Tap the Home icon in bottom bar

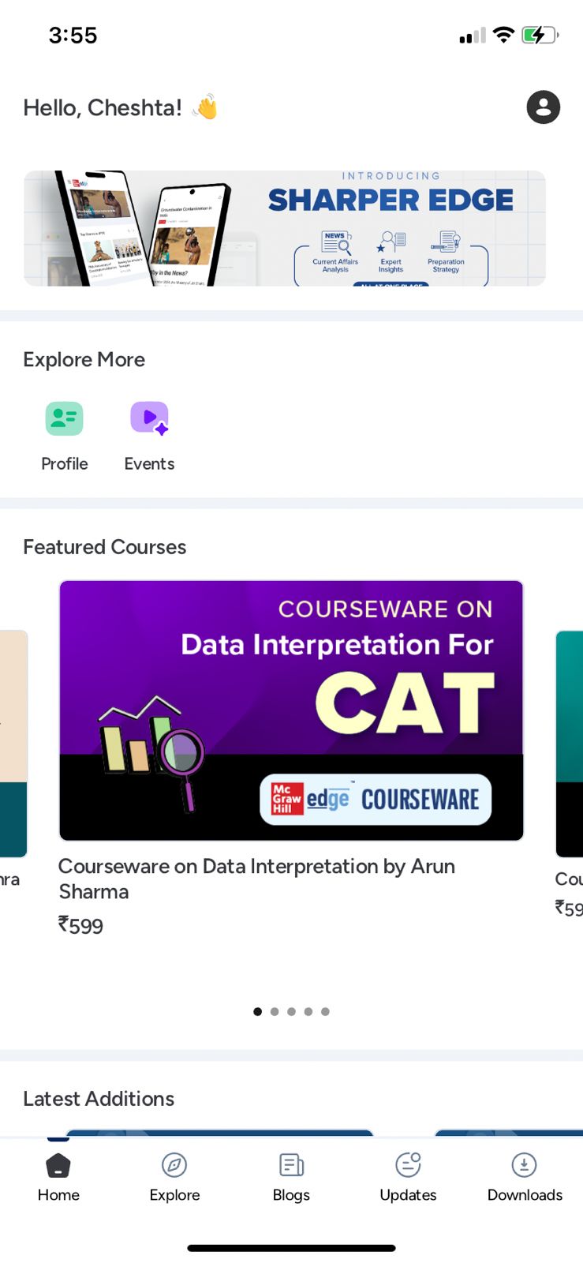coord(58,1165)
